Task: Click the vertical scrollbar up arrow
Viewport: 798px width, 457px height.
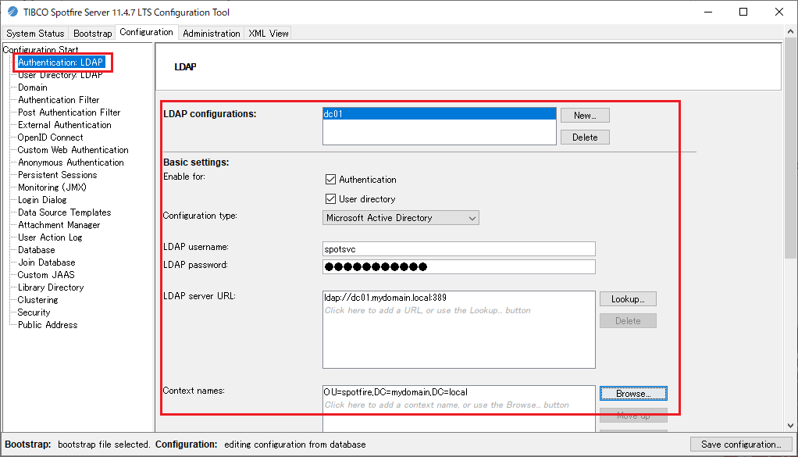Action: point(790,31)
